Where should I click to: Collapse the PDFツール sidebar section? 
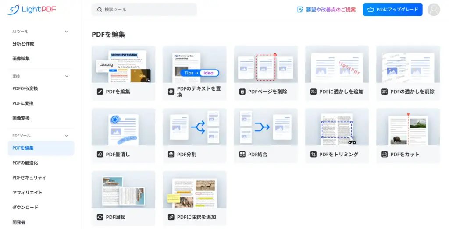(67, 136)
